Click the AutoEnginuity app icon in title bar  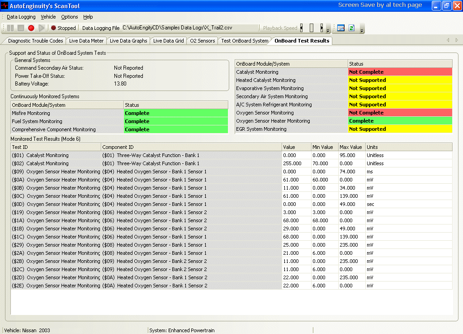click(5, 5)
